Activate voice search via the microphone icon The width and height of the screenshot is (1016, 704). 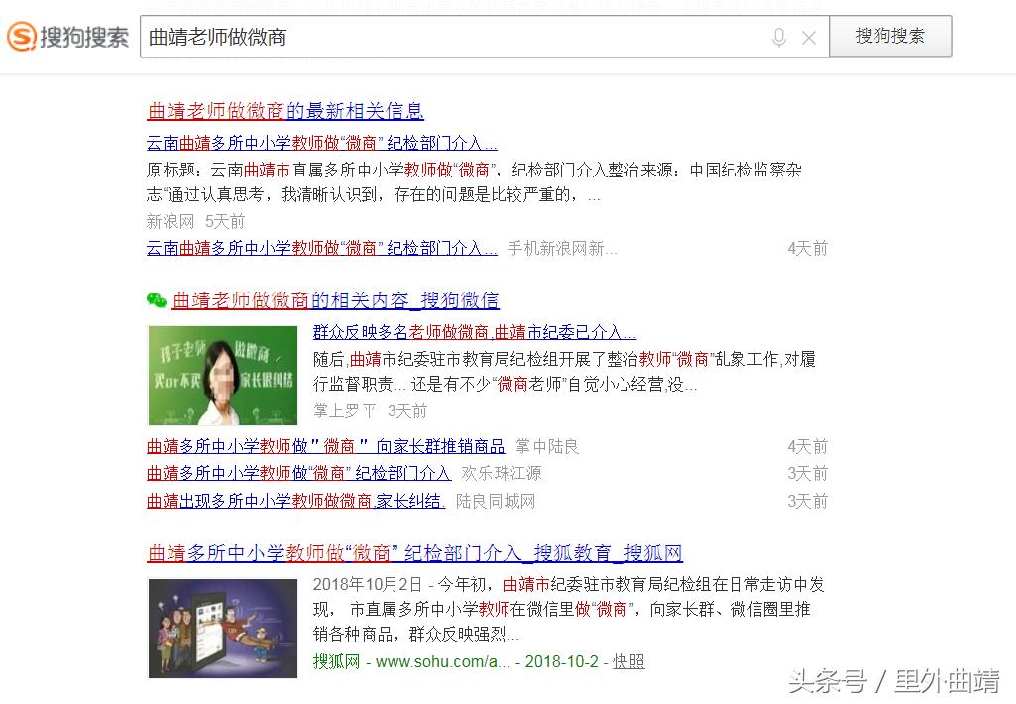point(779,37)
